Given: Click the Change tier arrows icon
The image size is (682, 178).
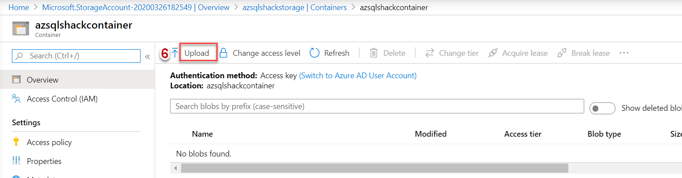Looking at the screenshot, I should pos(430,53).
